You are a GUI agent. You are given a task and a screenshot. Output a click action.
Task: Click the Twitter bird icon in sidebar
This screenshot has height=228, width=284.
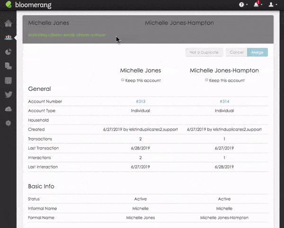(8, 95)
